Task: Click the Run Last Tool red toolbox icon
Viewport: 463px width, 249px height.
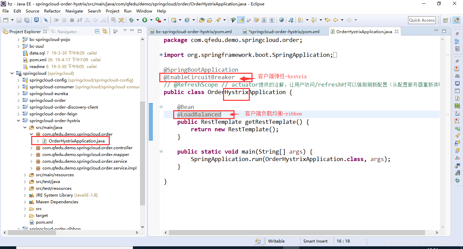Action: 158,20
